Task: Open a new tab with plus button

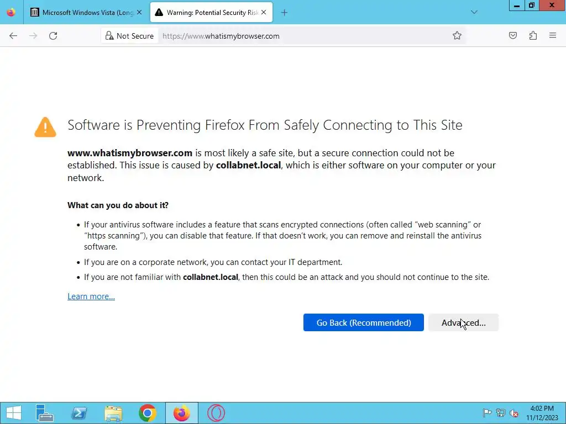Action: coord(285,13)
